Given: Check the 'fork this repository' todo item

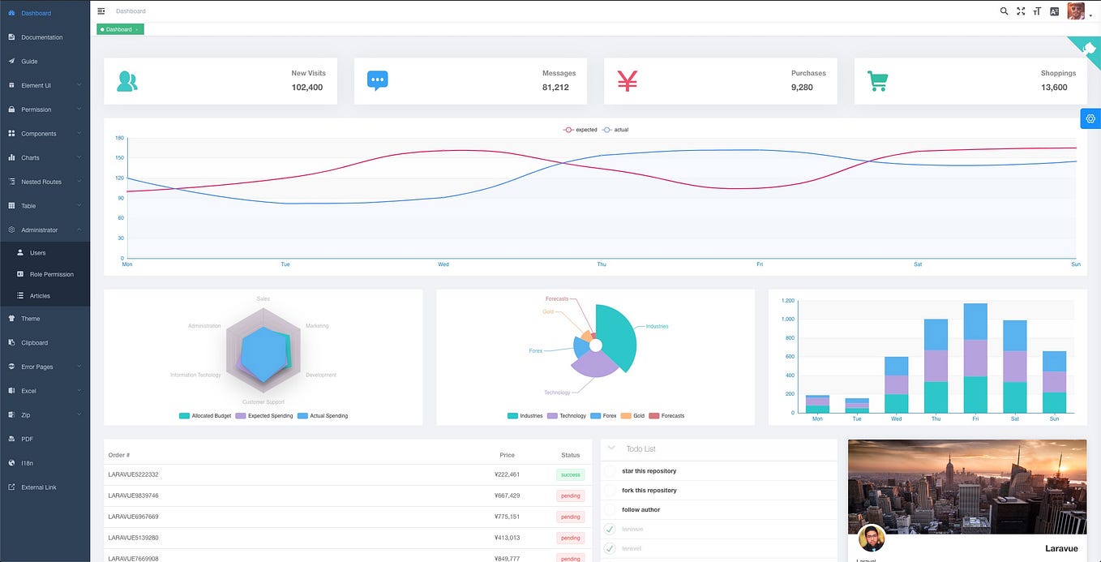Looking at the screenshot, I should (x=610, y=490).
